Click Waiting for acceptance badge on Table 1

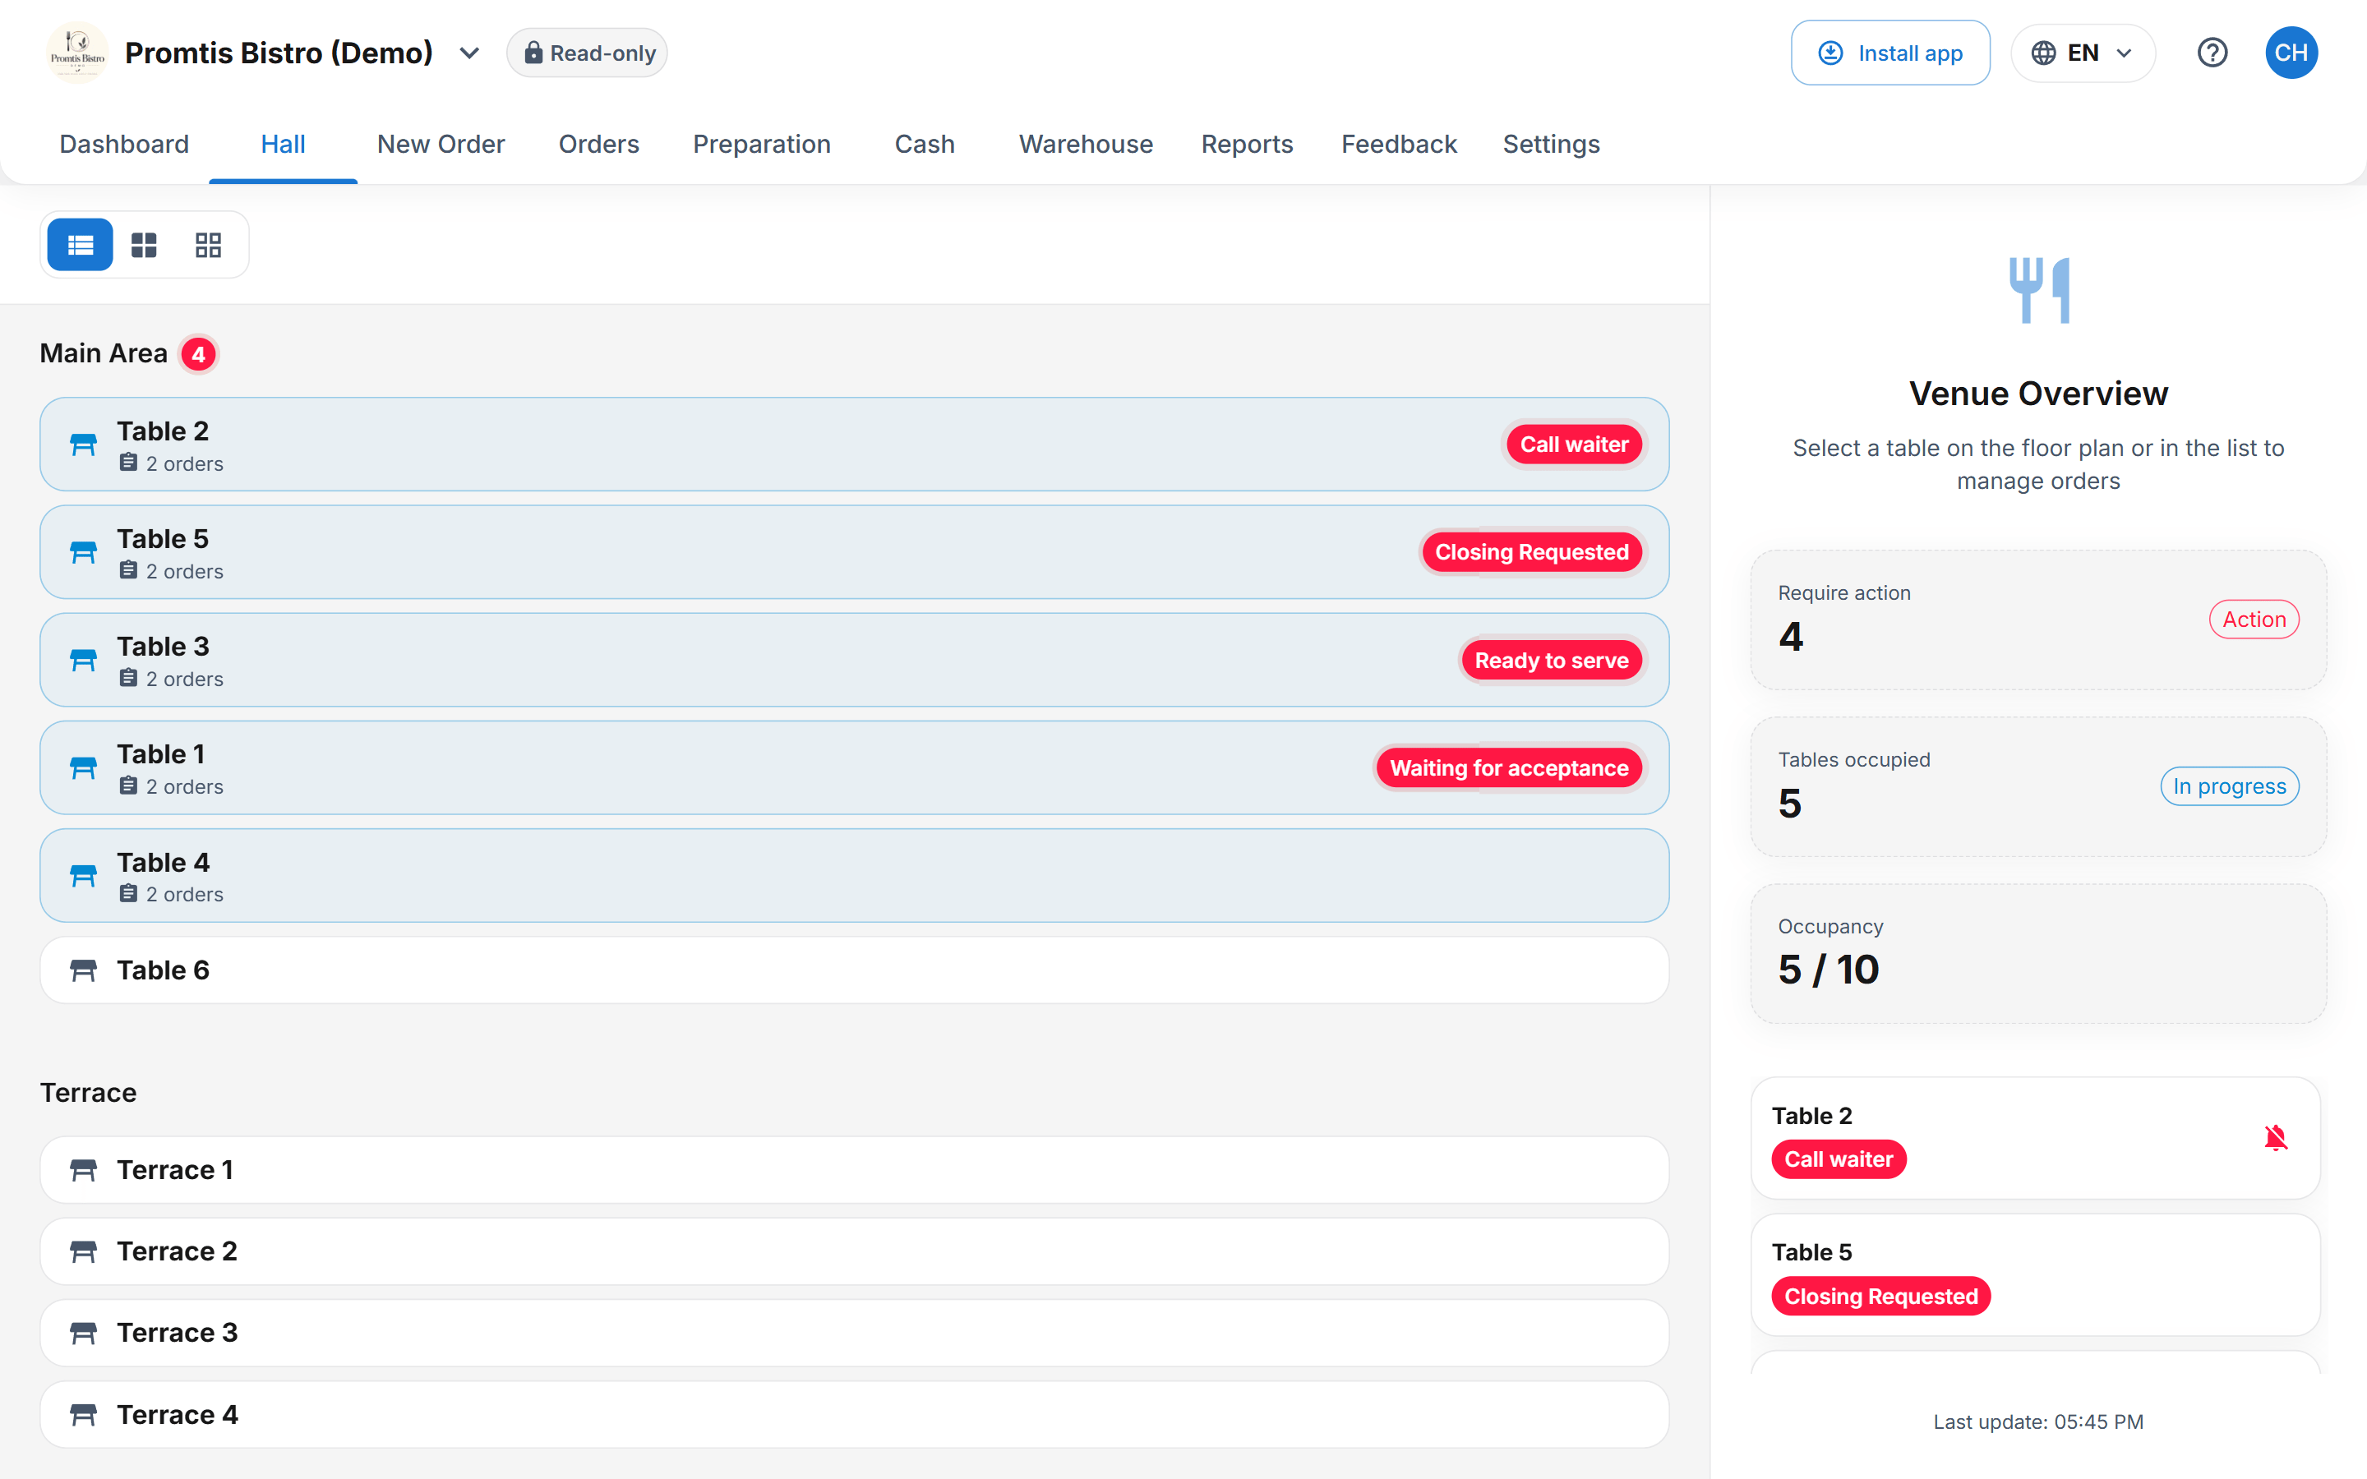(x=1509, y=768)
